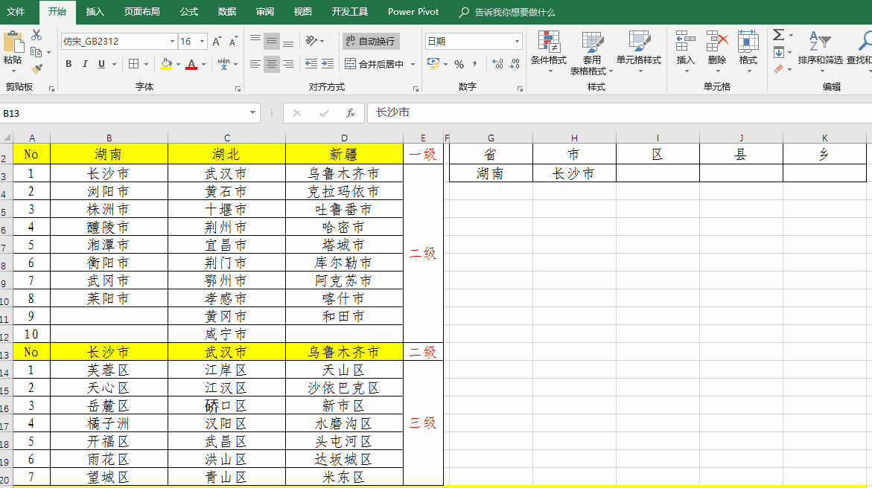Screen dimensions: 872x488
Task: Switch to the 插入 tab
Action: 95,12
